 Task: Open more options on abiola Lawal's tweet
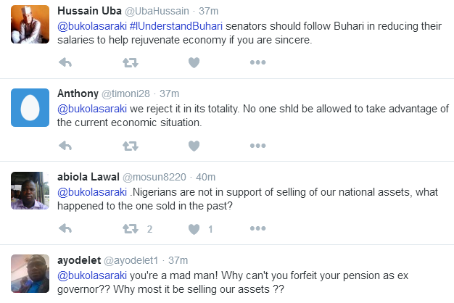tap(257, 229)
